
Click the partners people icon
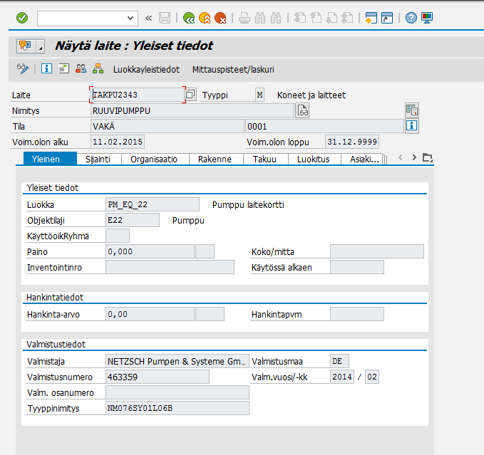pyautogui.click(x=81, y=68)
